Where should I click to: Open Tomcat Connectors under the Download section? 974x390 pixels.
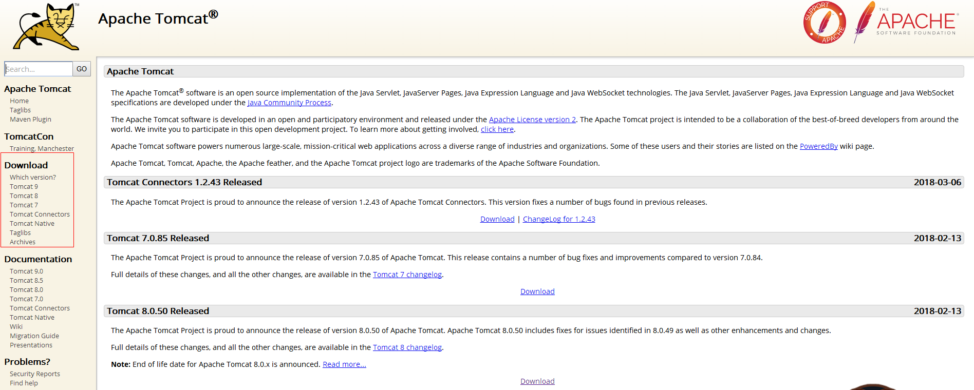click(x=40, y=215)
